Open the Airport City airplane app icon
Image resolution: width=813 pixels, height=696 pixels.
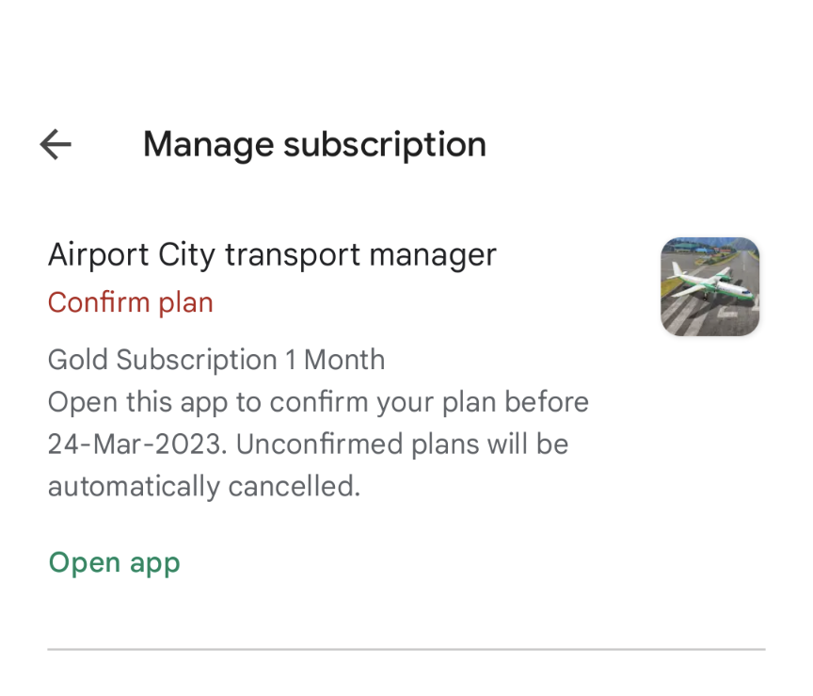[709, 286]
